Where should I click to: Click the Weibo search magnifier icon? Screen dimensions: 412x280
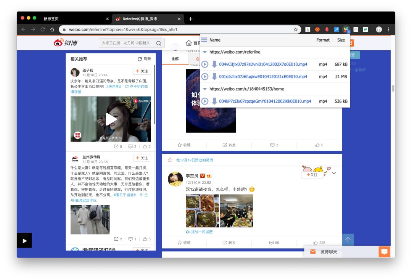tap(159, 43)
